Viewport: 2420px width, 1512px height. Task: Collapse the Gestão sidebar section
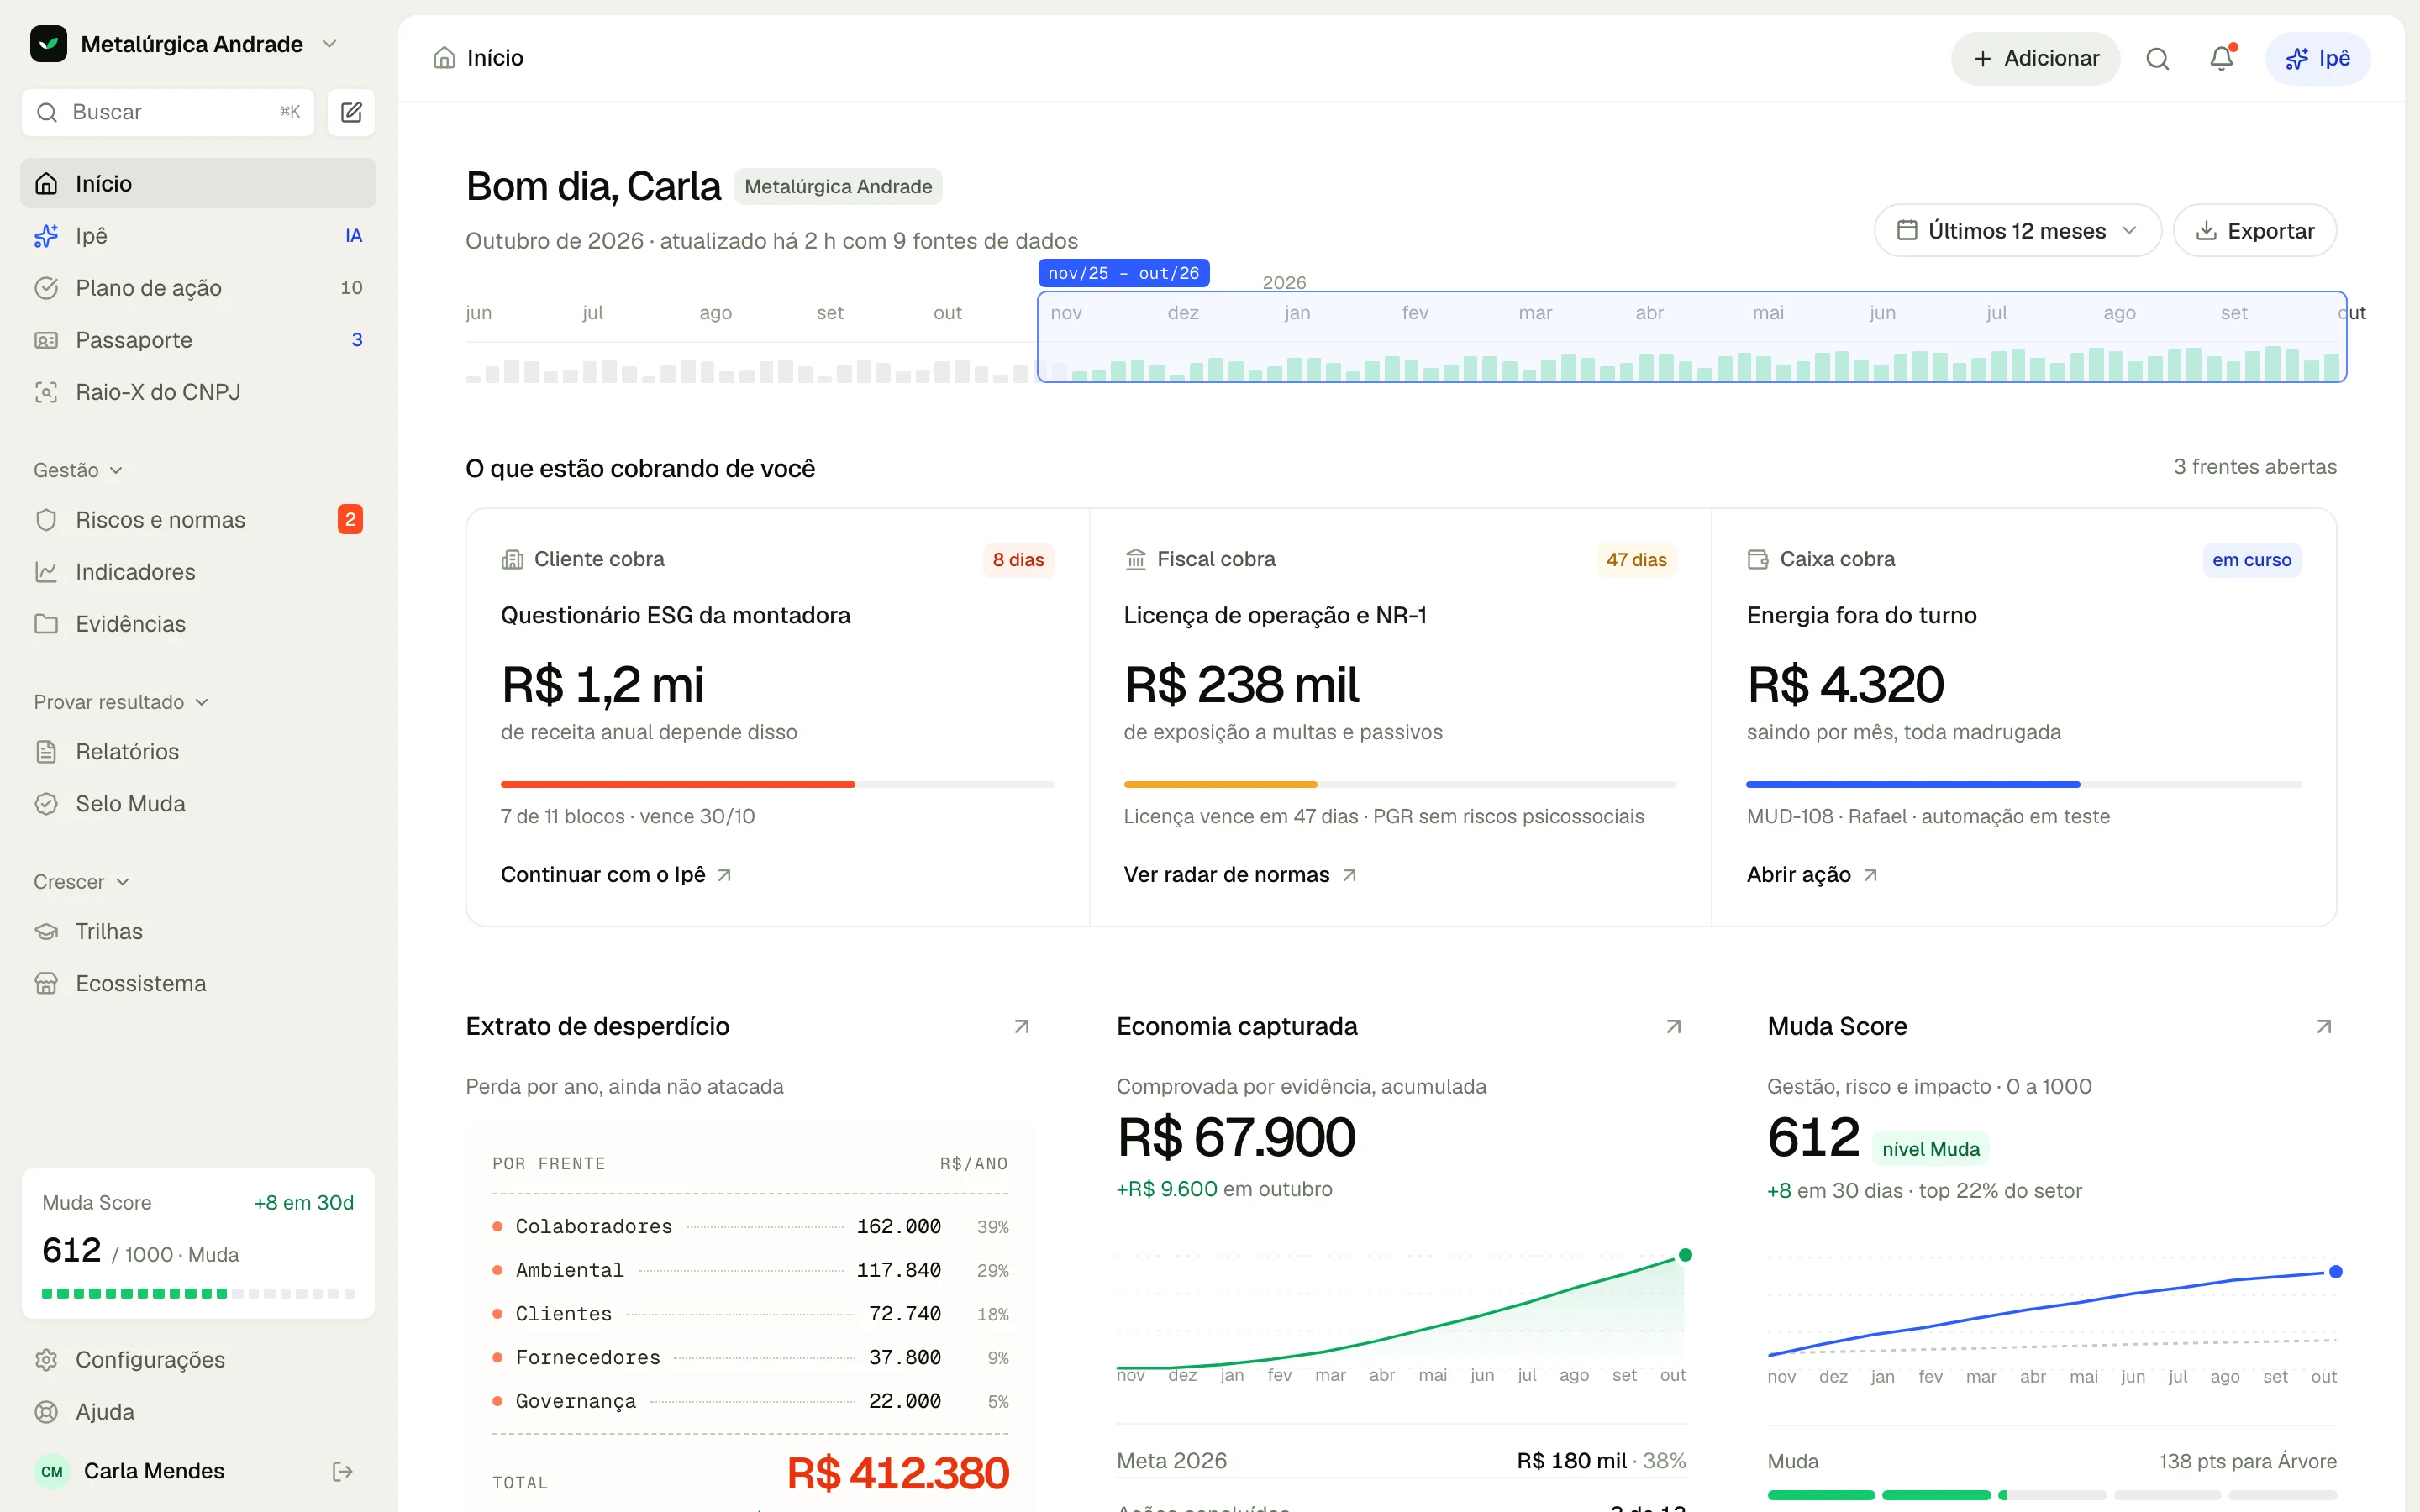[78, 470]
